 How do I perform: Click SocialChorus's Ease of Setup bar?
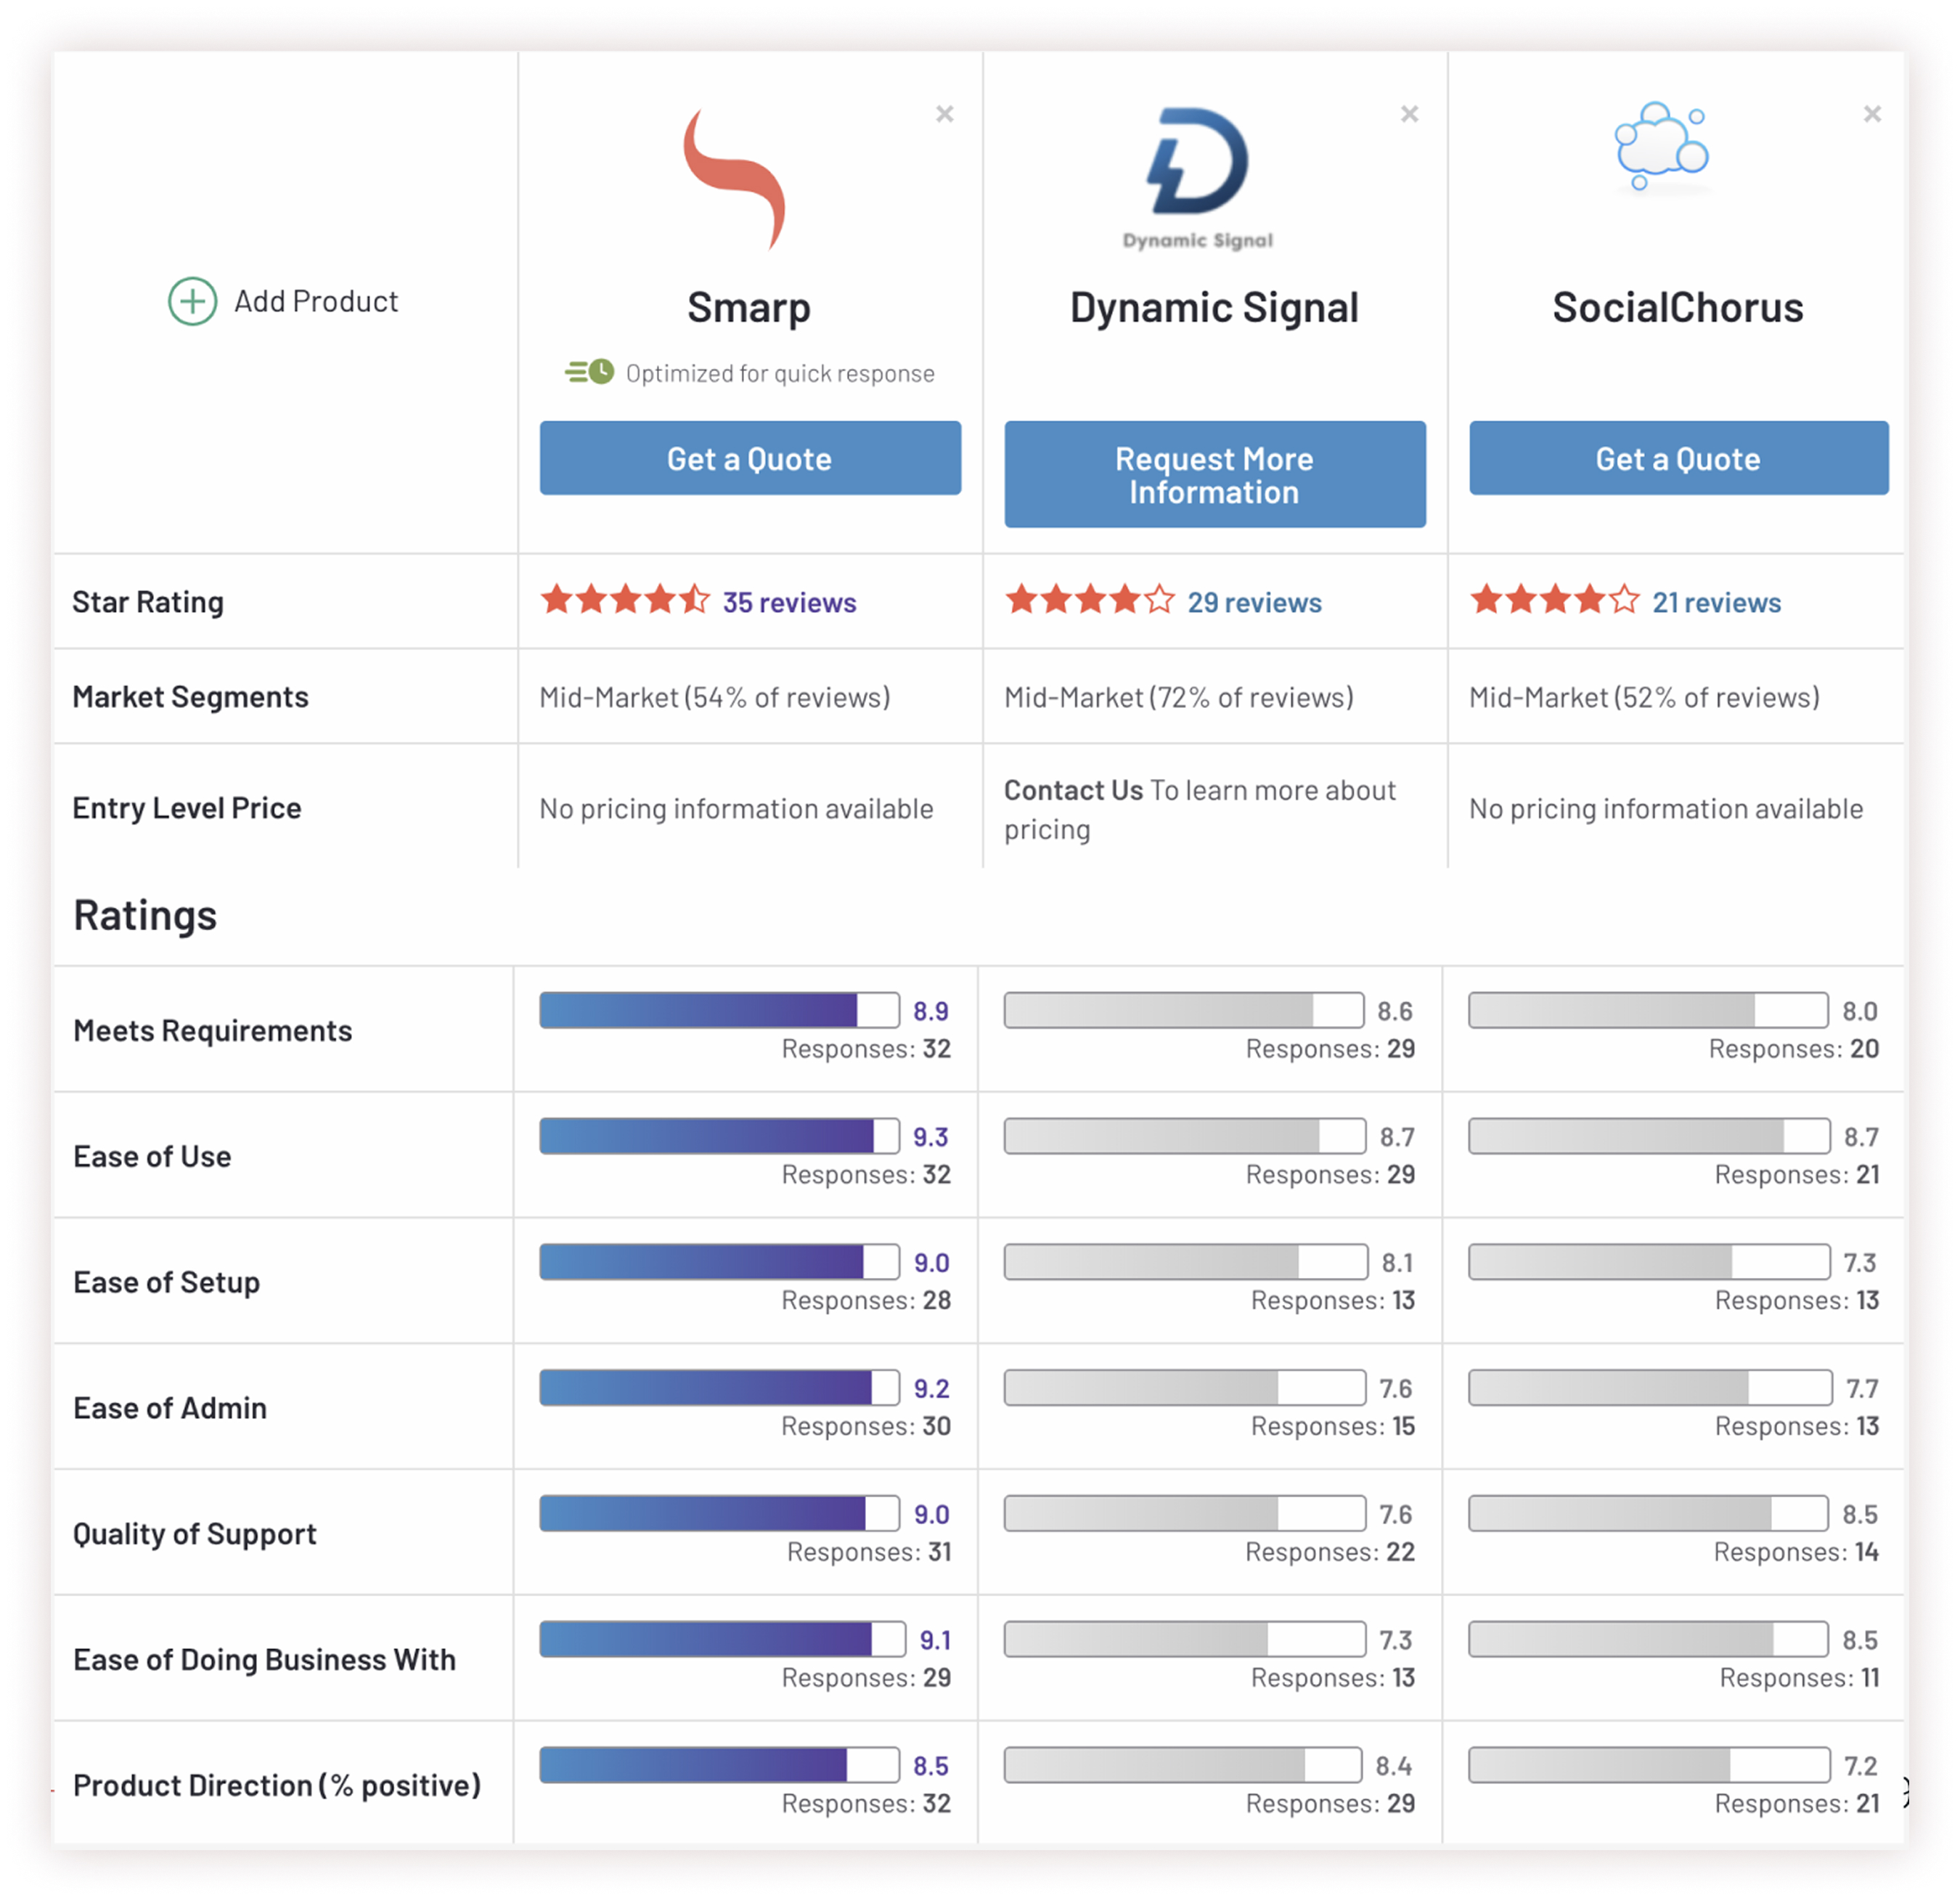pyautogui.click(x=1650, y=1263)
